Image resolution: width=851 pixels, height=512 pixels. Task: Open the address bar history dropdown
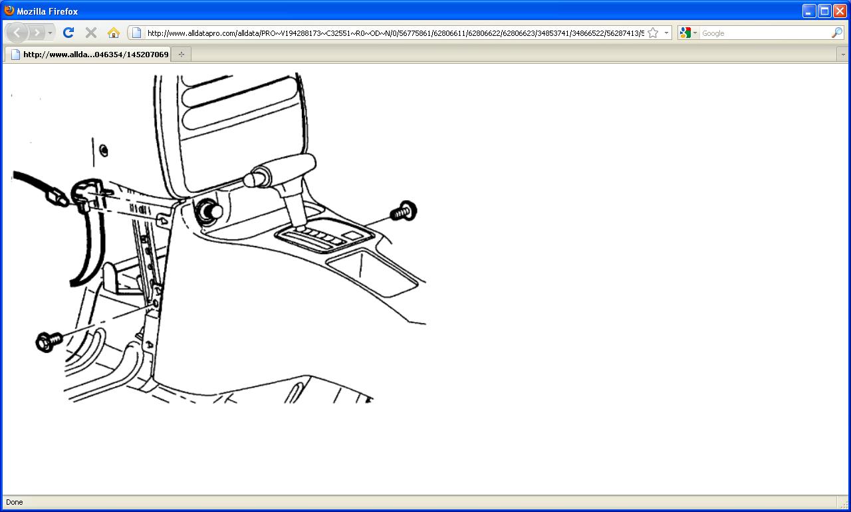(x=666, y=33)
